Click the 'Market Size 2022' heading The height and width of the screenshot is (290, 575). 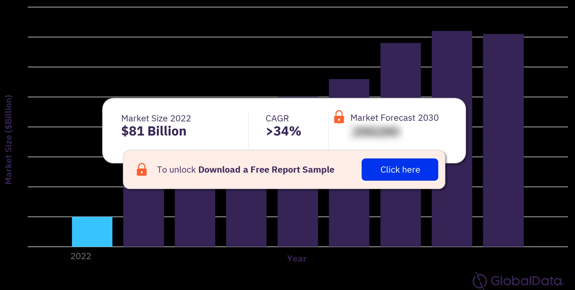pyautogui.click(x=156, y=118)
